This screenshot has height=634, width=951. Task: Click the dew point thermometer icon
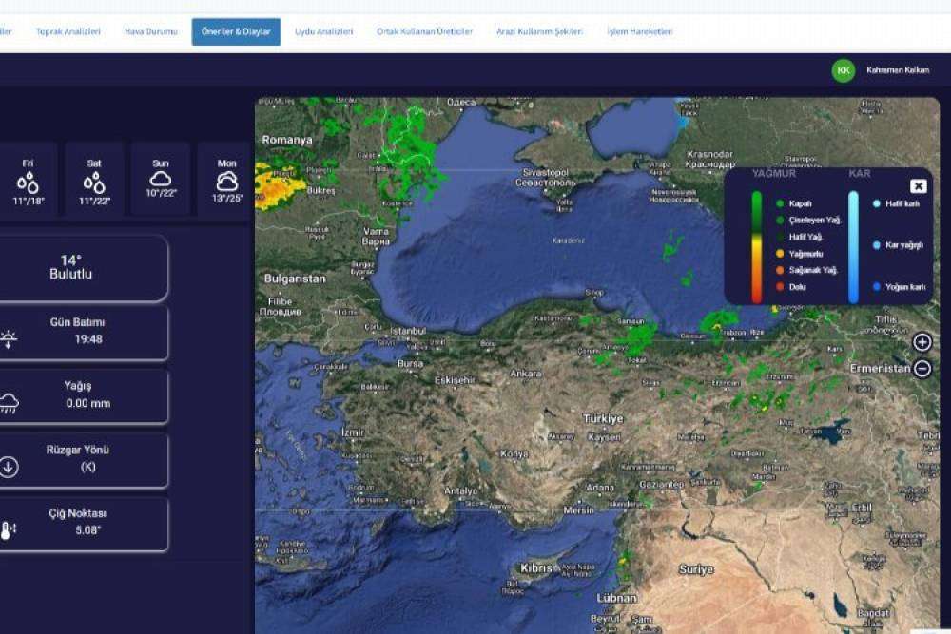7,530
